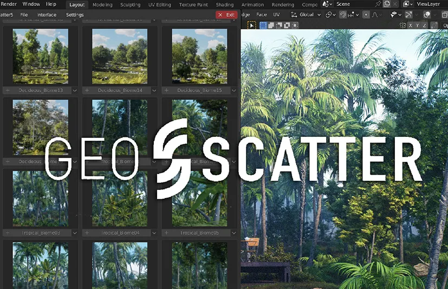Switch to the Modeling workspace tab

pos(102,4)
